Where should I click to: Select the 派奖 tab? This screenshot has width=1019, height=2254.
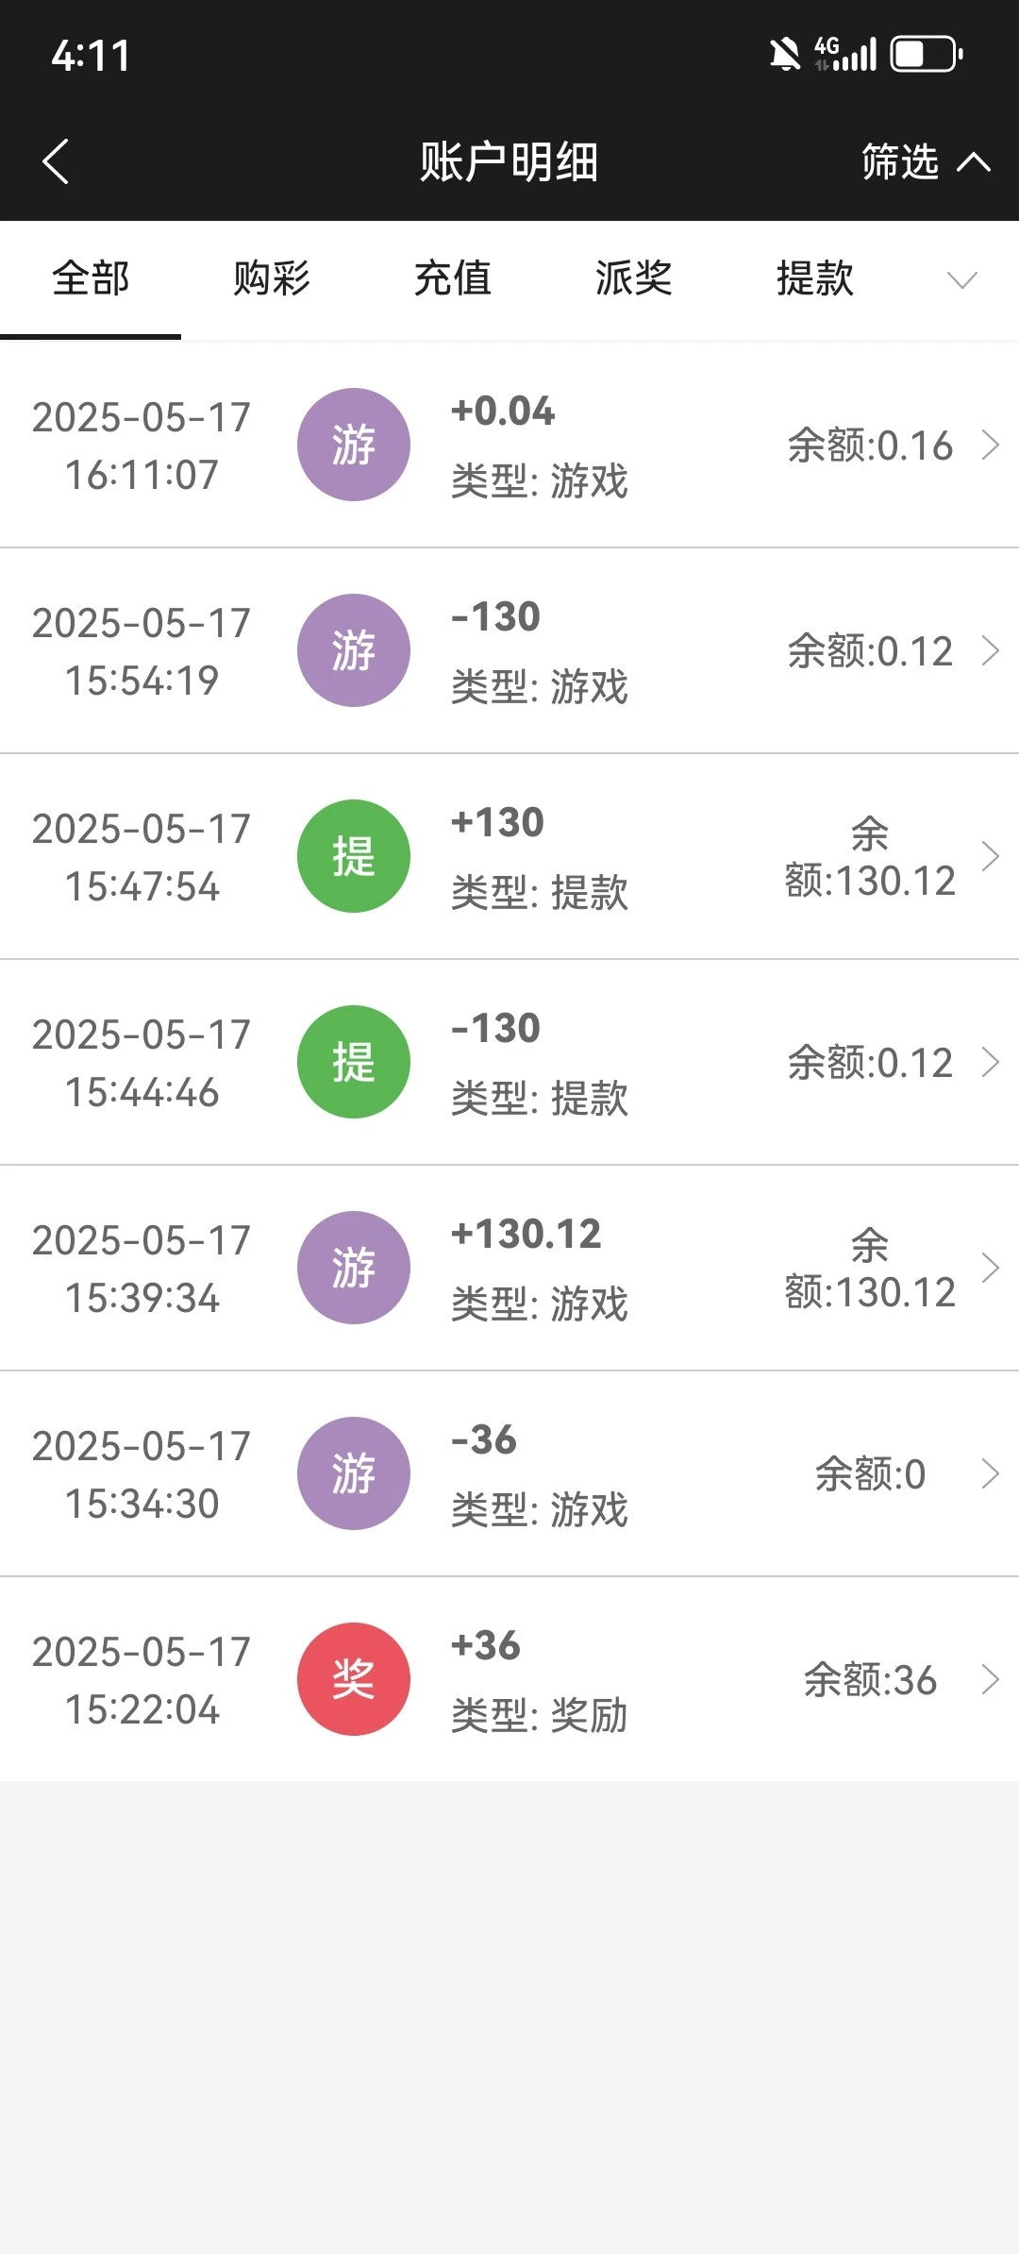[634, 279]
